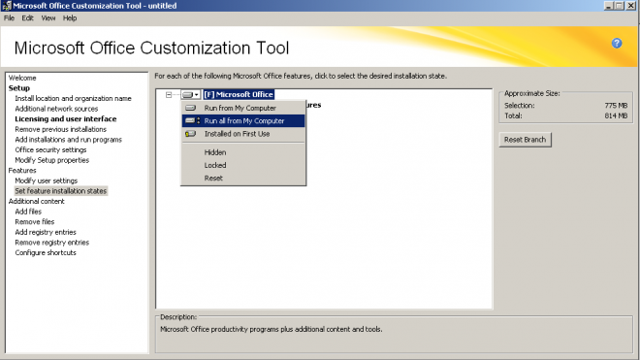Open the install state dropdown for Microsoft Office

[x=191, y=95]
